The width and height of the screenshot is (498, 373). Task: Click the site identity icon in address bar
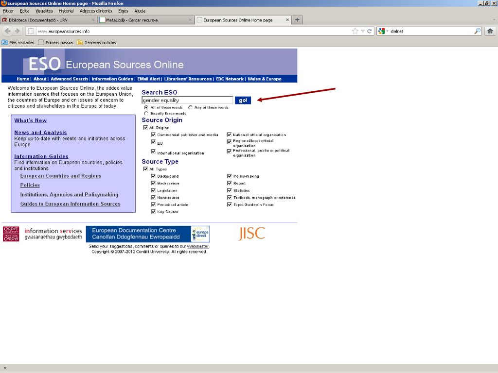point(31,31)
